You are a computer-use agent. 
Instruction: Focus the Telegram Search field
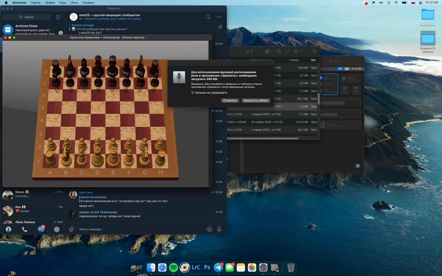click(27, 17)
